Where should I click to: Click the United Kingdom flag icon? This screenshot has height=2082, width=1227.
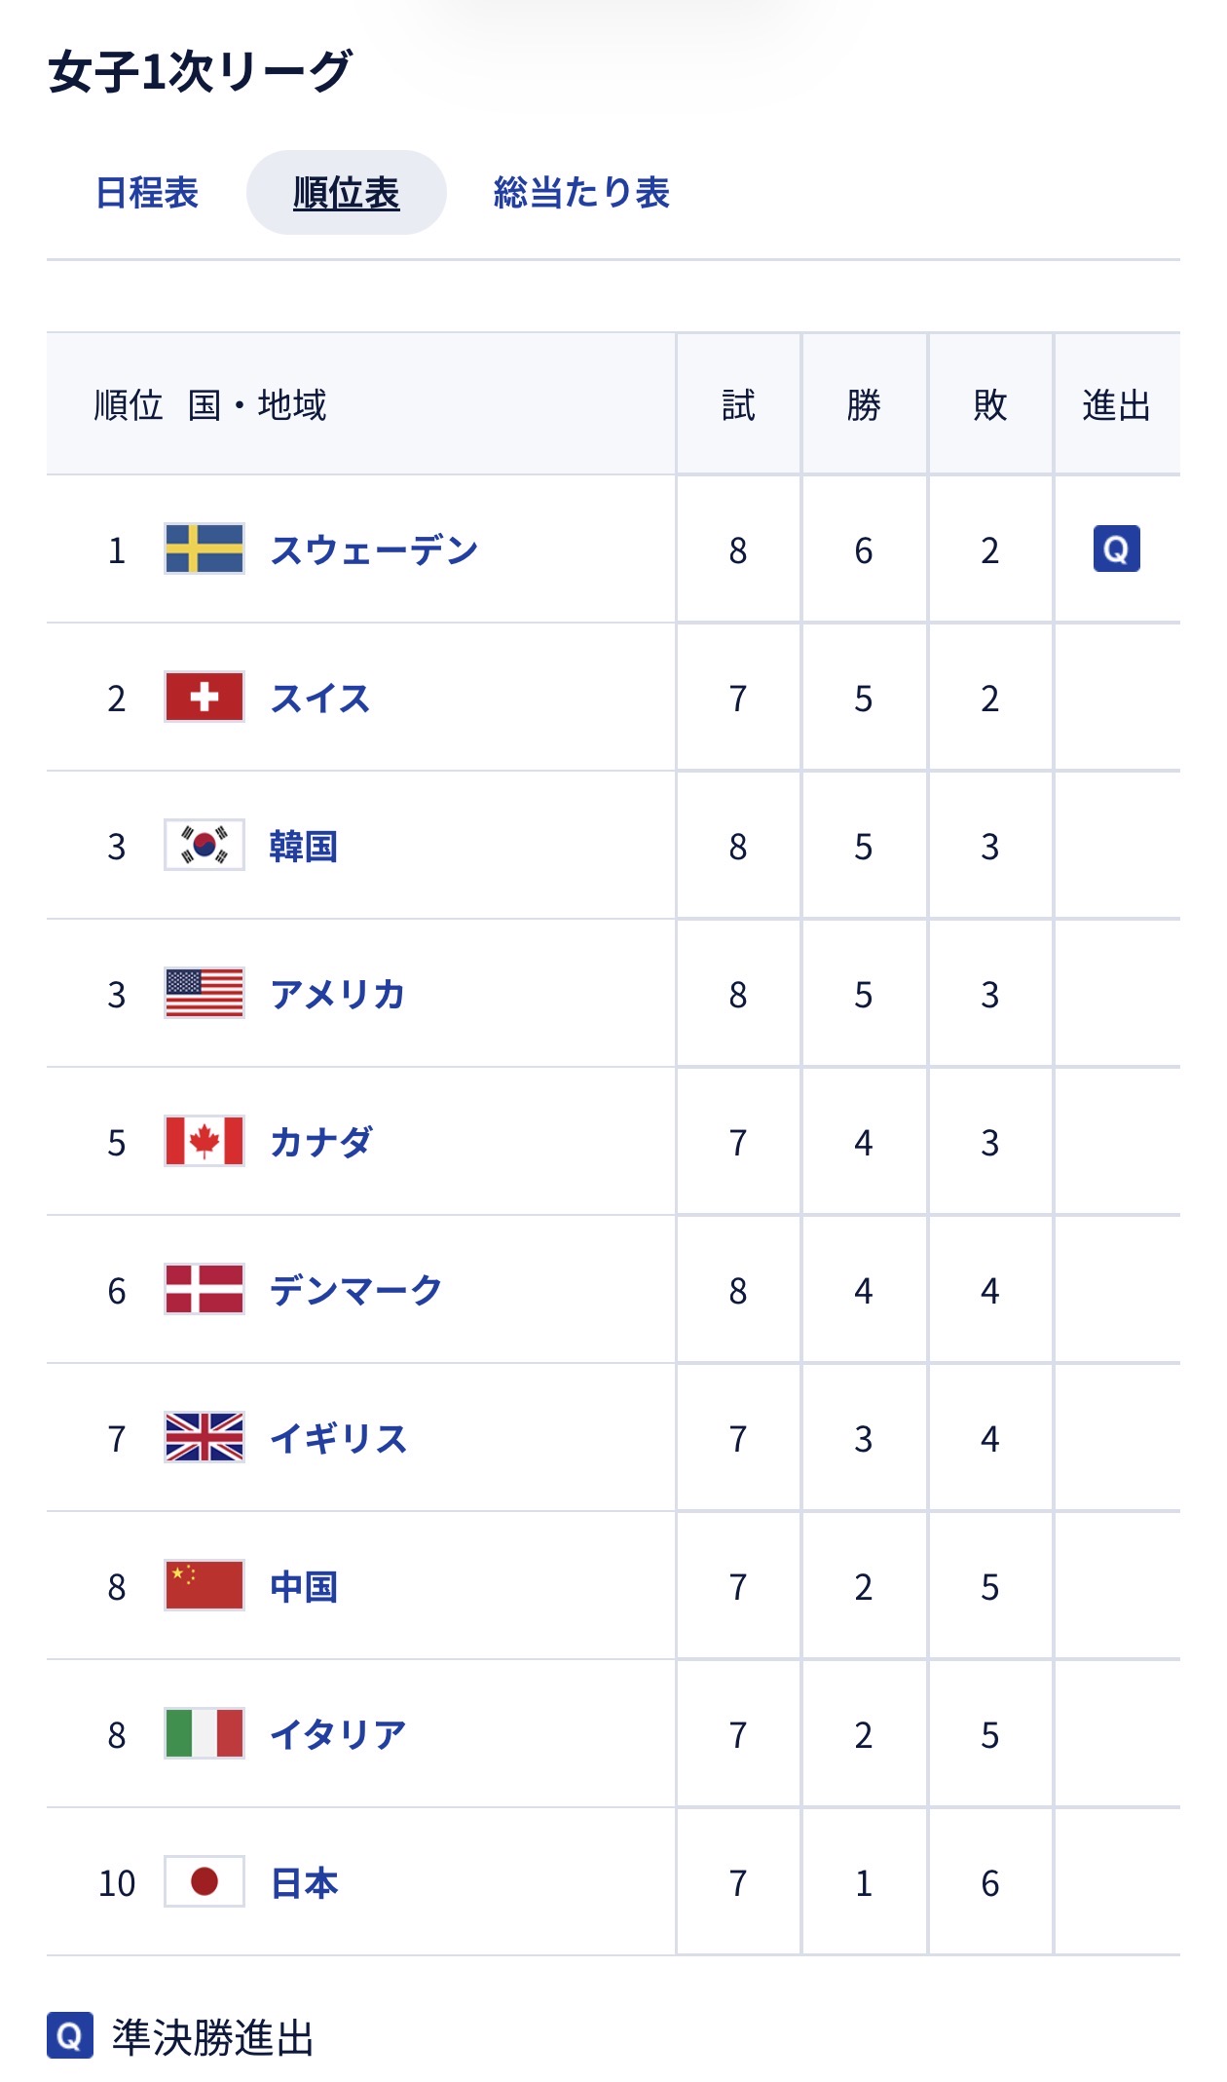(x=204, y=1437)
